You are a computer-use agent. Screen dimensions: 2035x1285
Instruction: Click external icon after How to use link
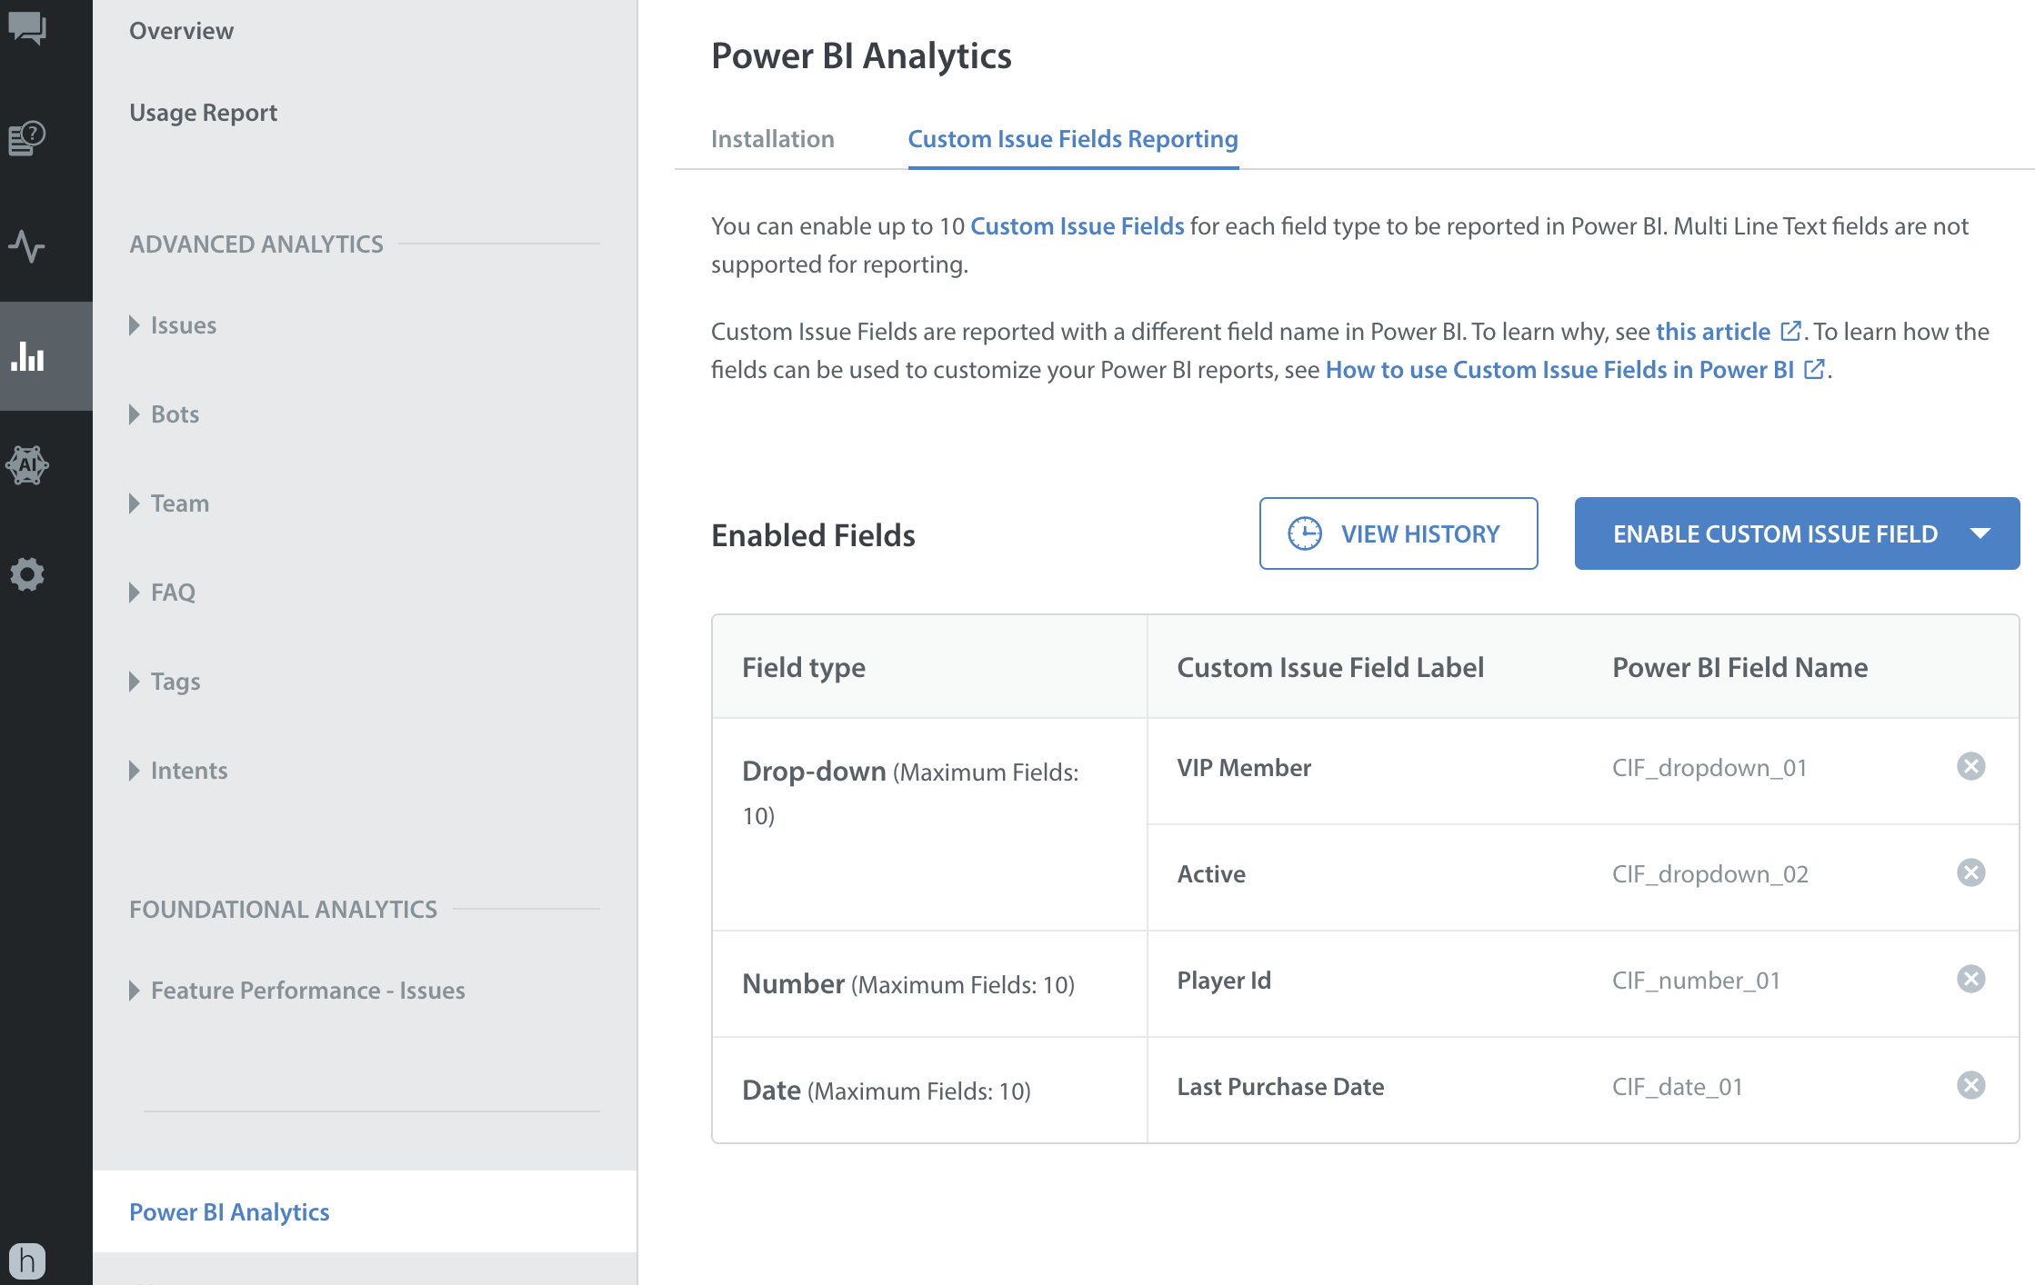coord(1814,369)
